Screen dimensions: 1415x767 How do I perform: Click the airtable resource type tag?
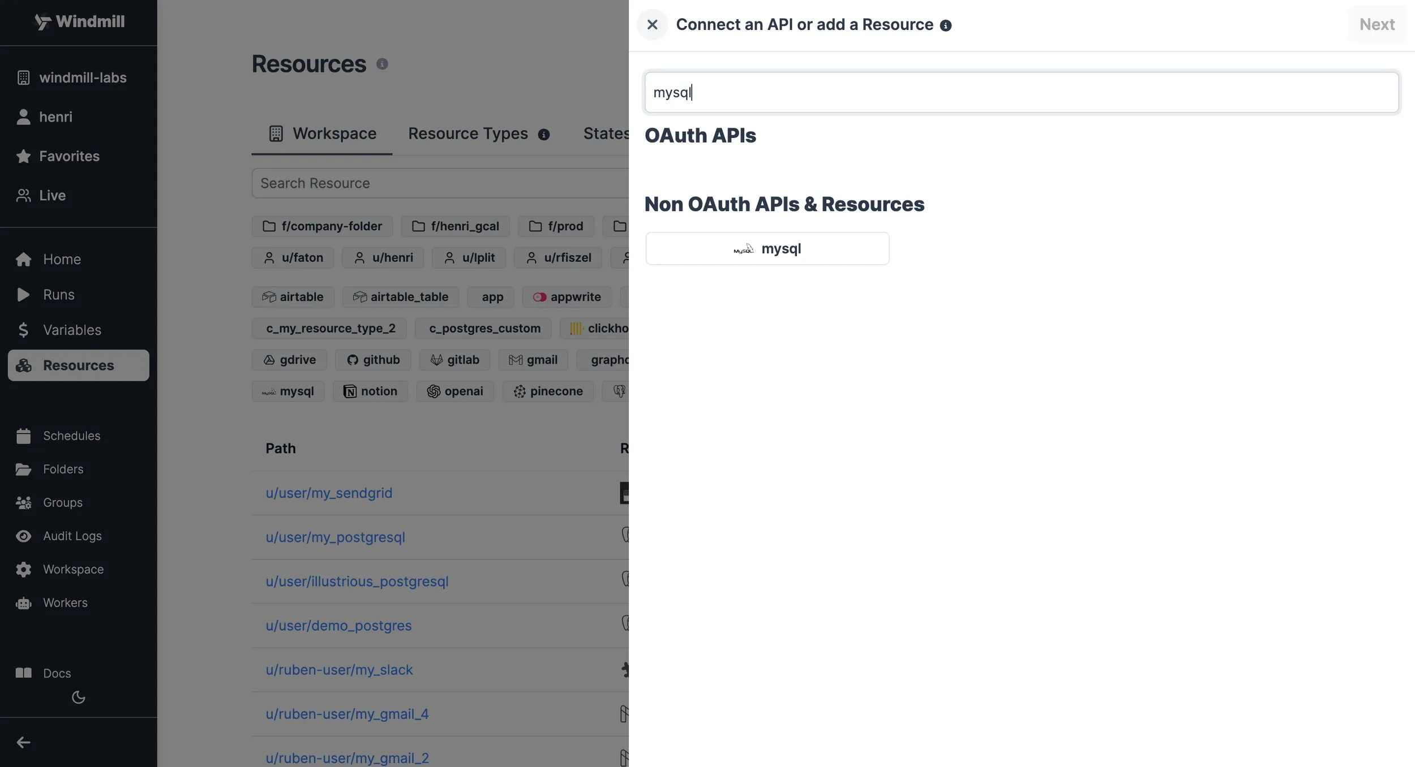[293, 296]
